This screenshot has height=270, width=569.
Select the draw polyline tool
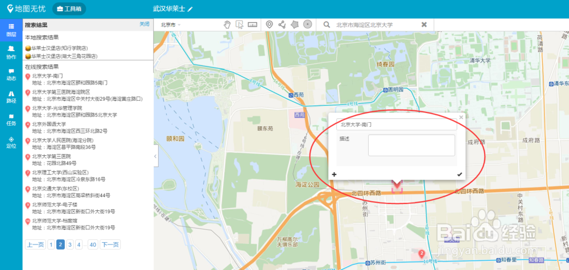[282, 24]
